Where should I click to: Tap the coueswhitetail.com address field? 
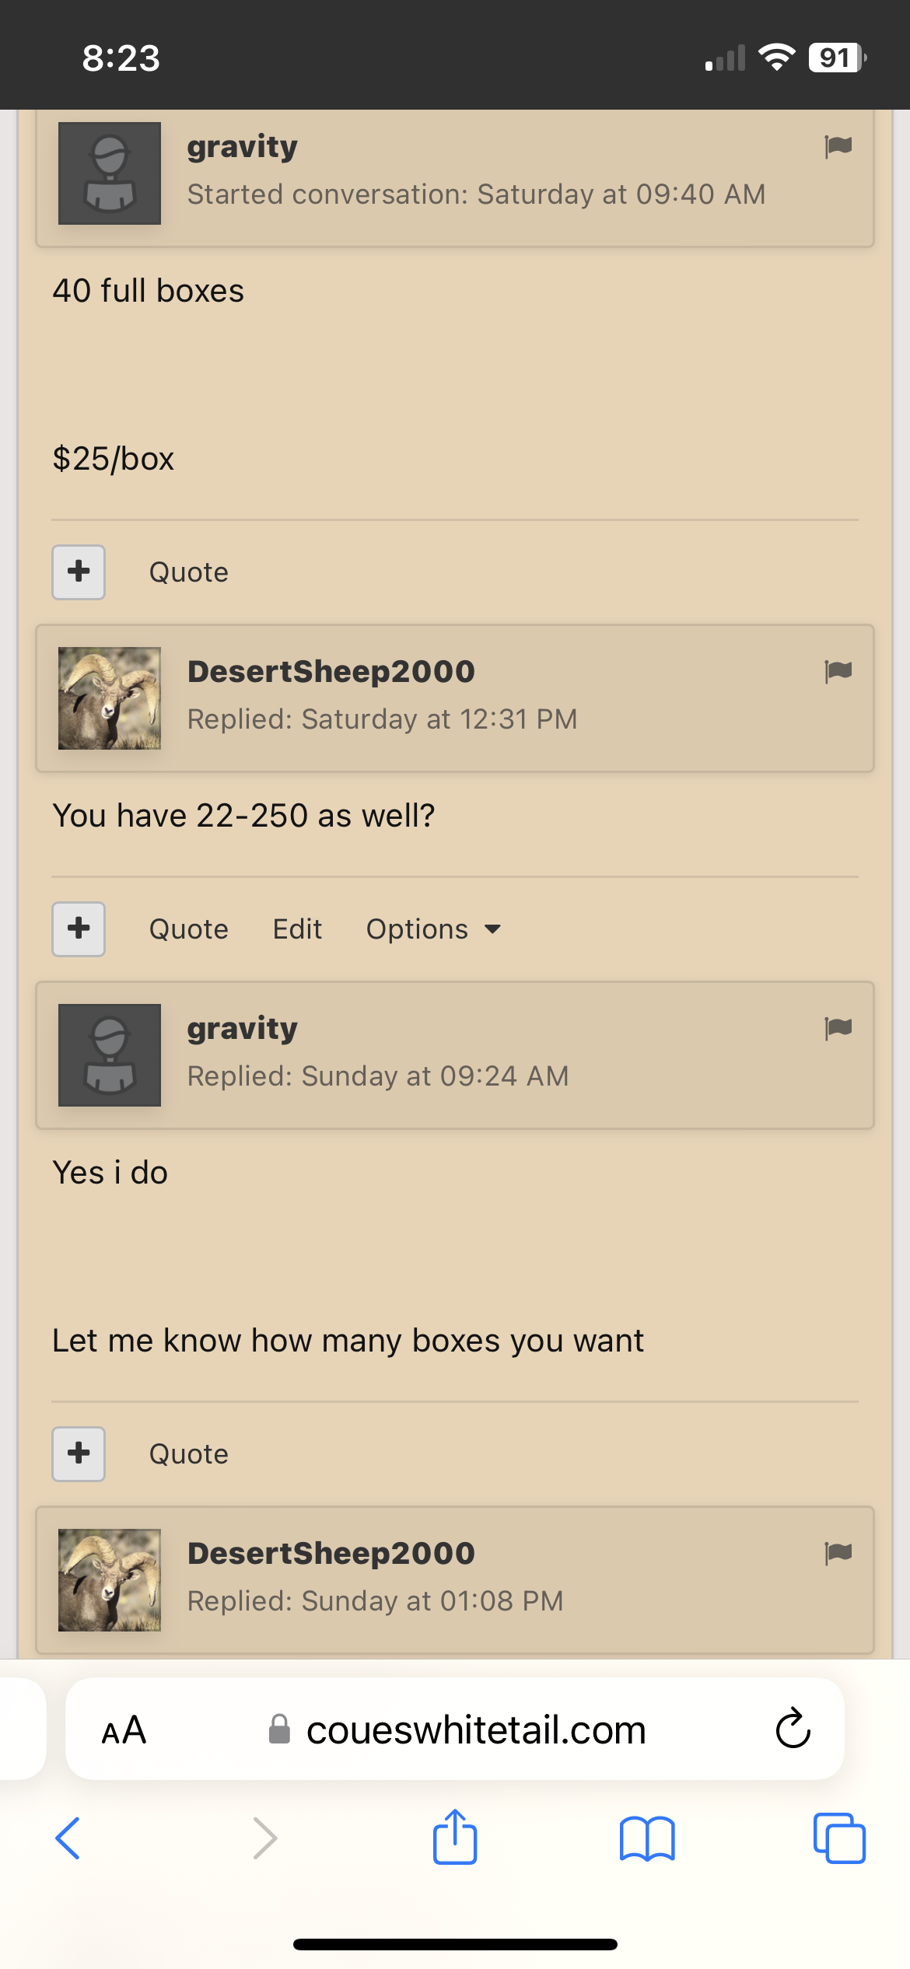click(455, 1729)
